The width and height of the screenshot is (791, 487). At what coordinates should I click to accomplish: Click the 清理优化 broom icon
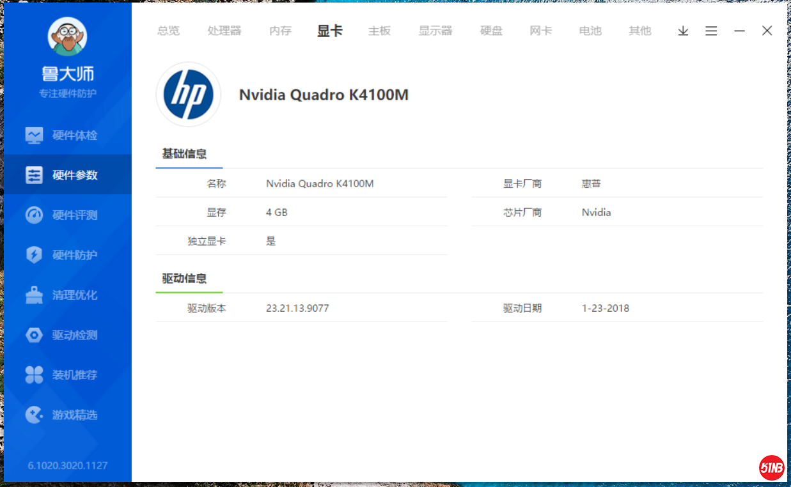point(34,295)
